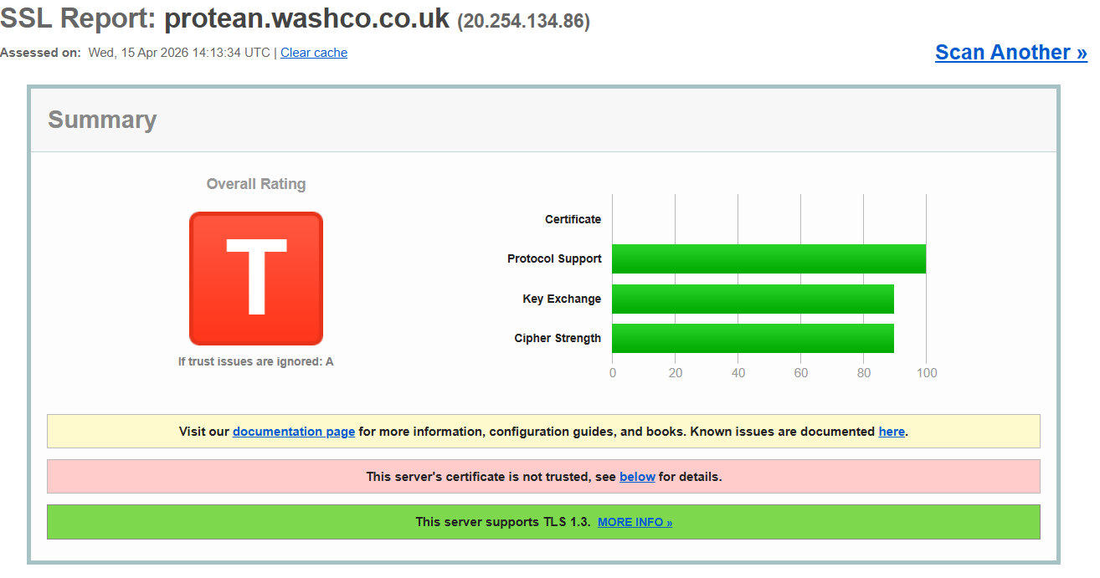The height and width of the screenshot is (578, 1100).
Task: Select the Summary section heading
Action: [102, 120]
